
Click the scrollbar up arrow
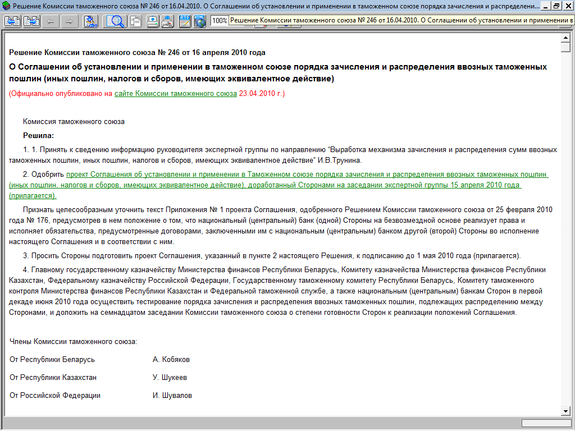[565, 38]
